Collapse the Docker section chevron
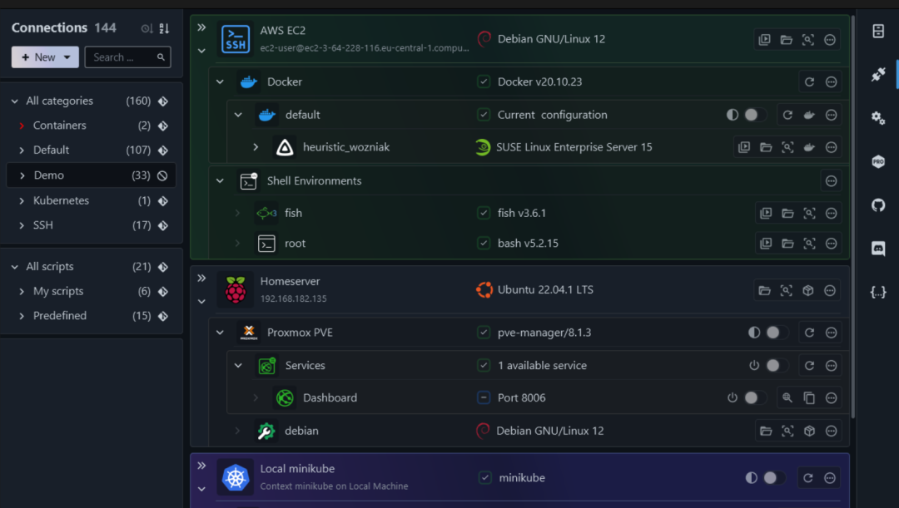The image size is (899, 508). click(221, 81)
